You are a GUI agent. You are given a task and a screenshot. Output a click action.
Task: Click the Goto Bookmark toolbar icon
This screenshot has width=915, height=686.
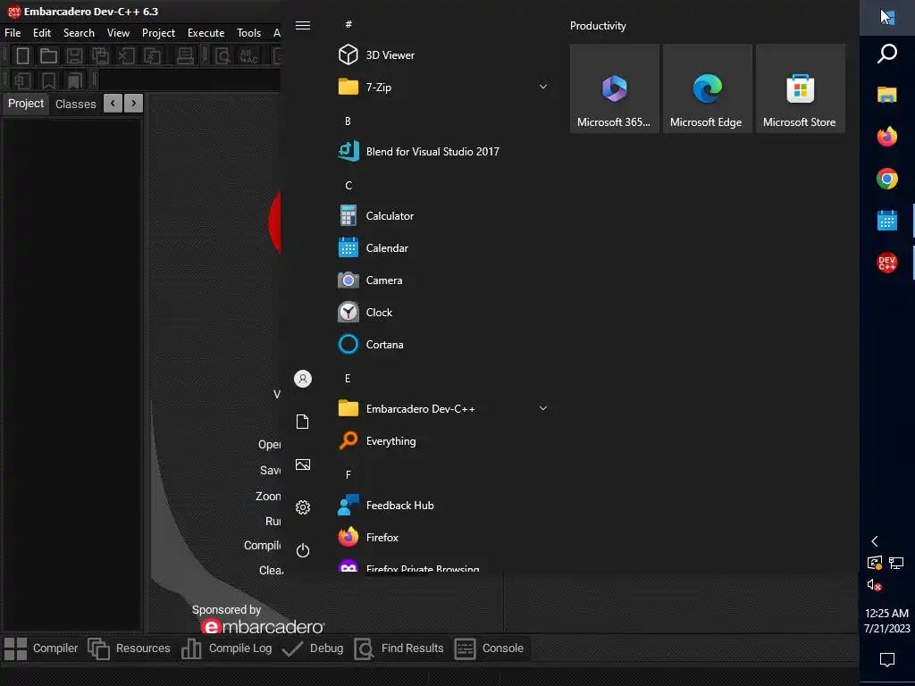pyautogui.click(x=75, y=79)
